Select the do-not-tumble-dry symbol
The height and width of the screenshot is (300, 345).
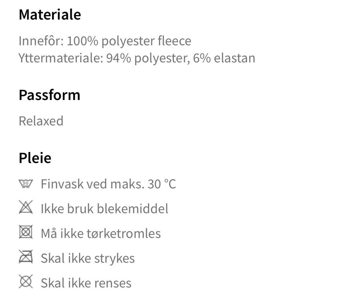(26, 233)
